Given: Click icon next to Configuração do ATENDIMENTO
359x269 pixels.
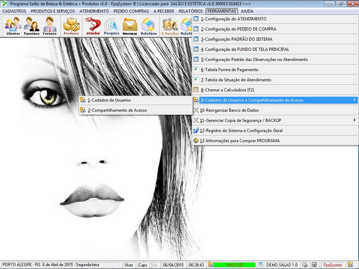Looking at the screenshot, I should [196, 19].
